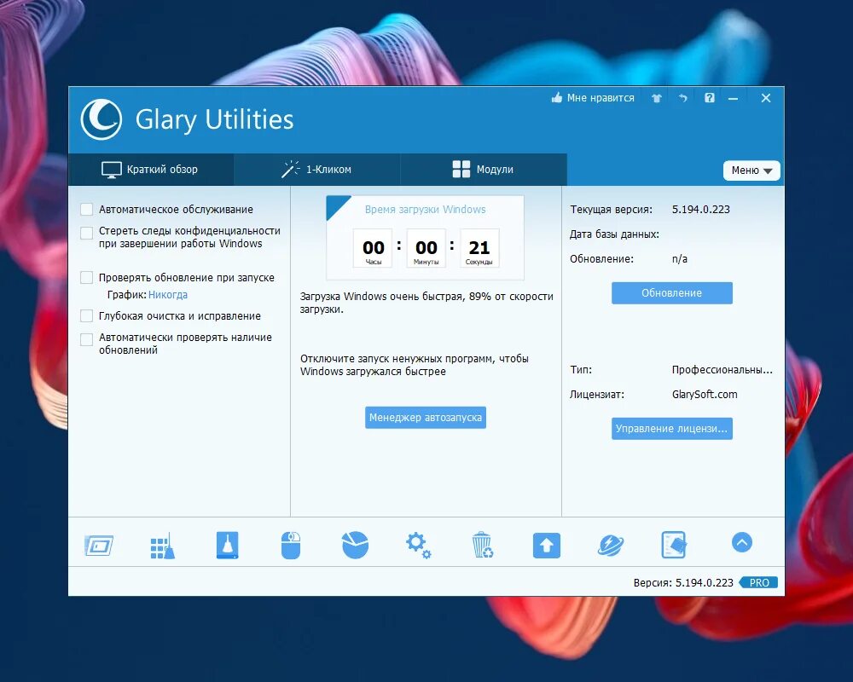The height and width of the screenshot is (682, 853).
Task: Expand toolbar with round up-chevron icon
Action: pos(742,542)
